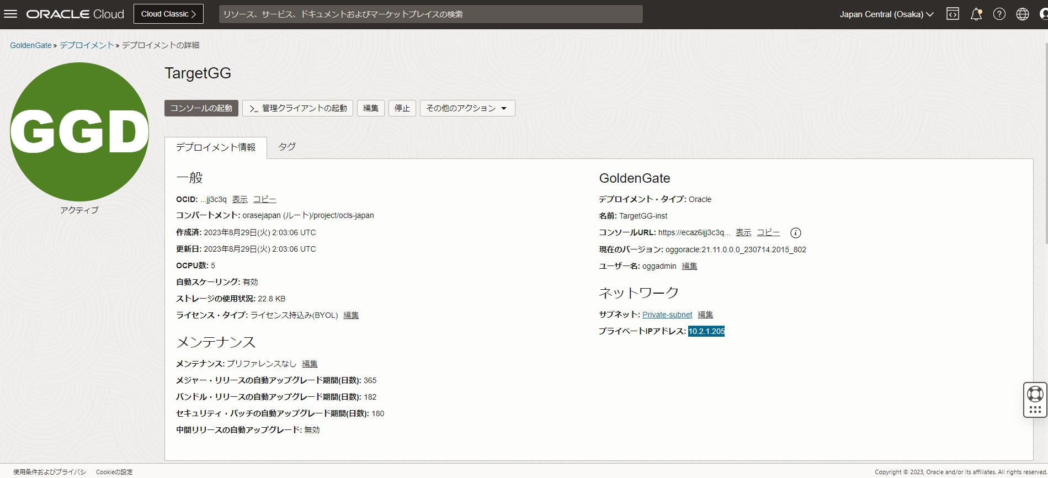
Task: Open the hamburger navigation menu
Action: pos(10,14)
